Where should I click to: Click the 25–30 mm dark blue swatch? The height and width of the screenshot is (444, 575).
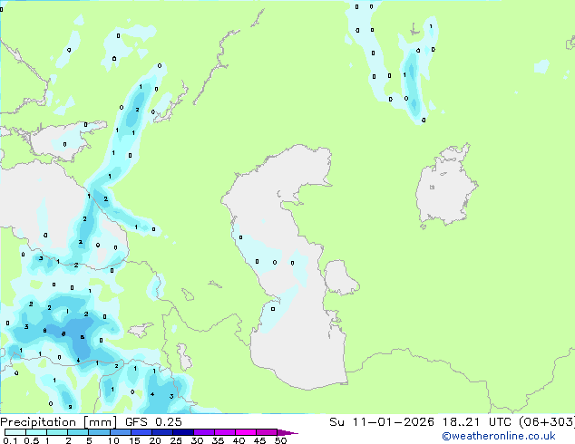pos(182,432)
